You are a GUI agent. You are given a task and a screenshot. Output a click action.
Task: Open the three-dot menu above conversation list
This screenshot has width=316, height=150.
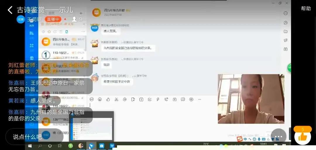tap(83, 32)
